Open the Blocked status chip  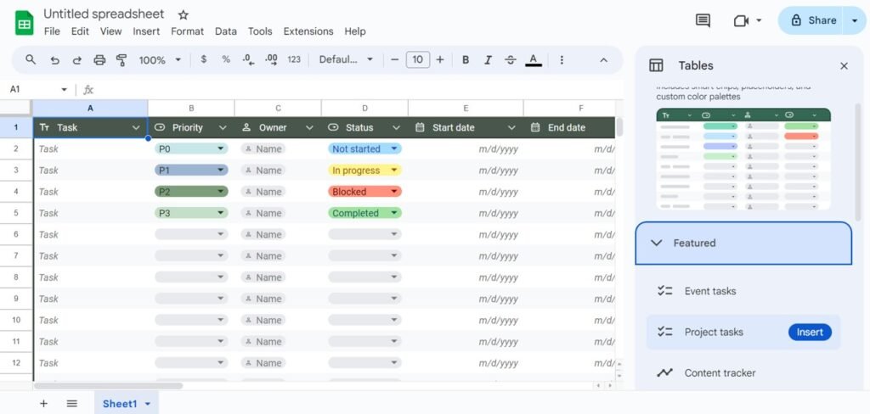364,192
